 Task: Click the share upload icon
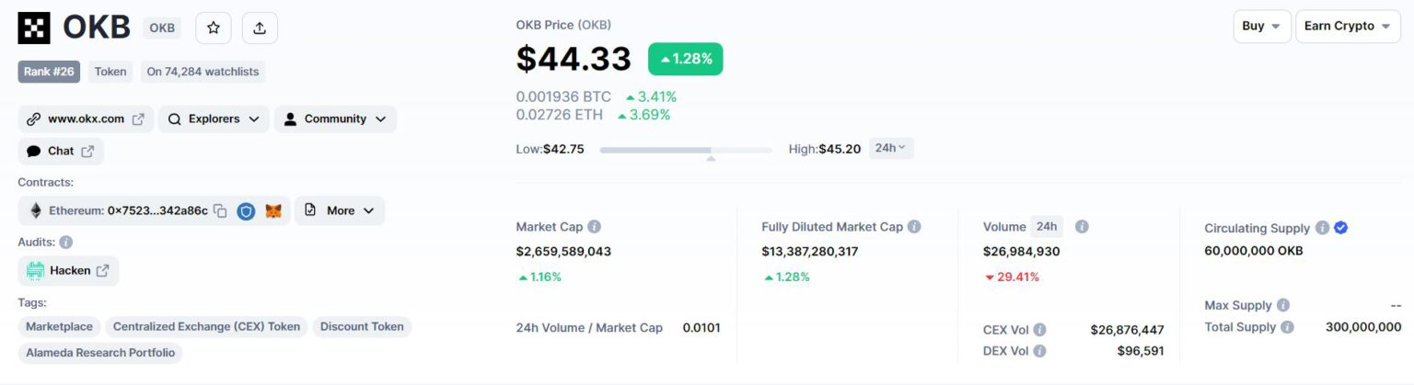(x=260, y=28)
